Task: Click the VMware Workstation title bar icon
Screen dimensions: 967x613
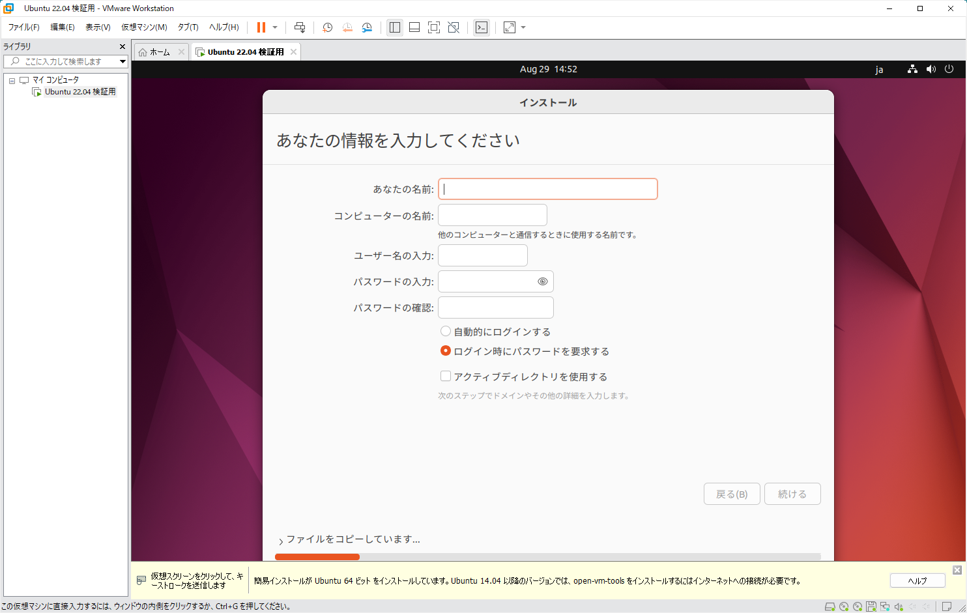Action: 8,8
